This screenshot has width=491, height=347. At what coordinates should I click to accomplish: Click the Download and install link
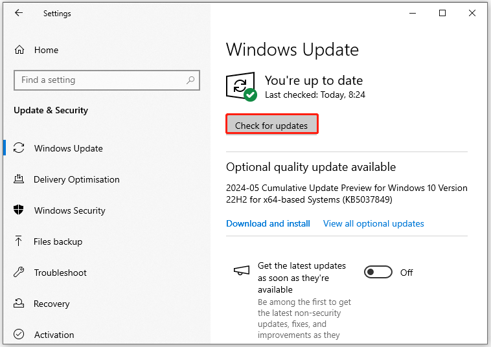point(268,223)
